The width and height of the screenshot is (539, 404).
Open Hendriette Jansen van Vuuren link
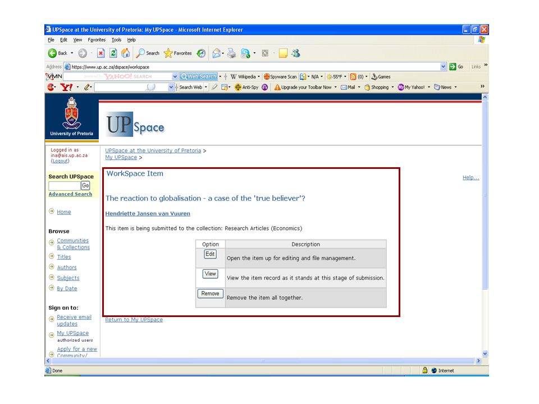(x=148, y=214)
